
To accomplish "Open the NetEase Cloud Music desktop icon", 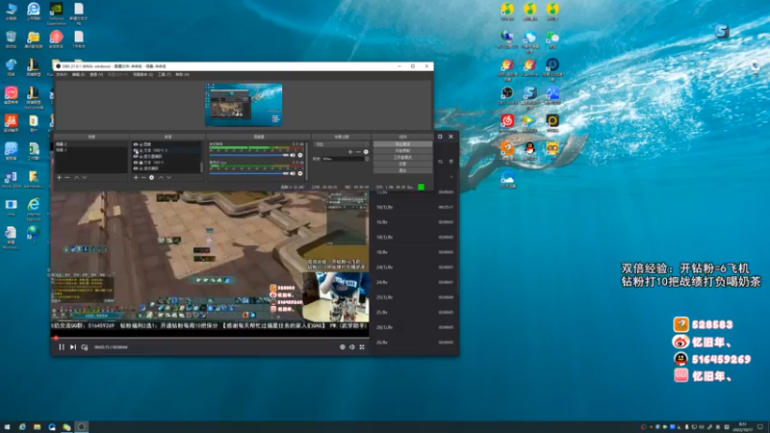I will point(507,121).
